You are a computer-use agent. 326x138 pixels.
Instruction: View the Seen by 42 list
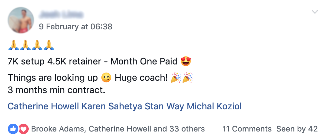[297, 129]
